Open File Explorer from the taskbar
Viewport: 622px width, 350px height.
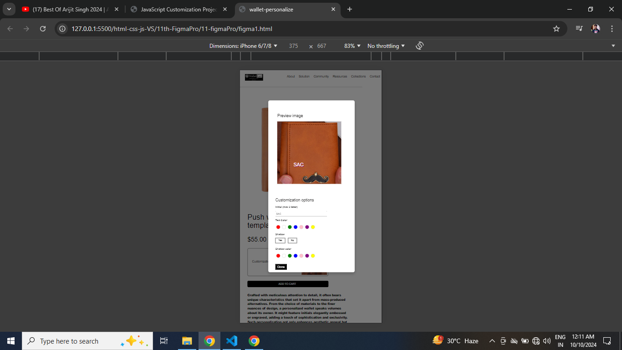[187, 341]
